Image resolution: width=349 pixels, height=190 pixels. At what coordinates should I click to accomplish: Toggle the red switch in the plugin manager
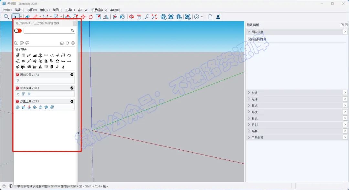coord(18,30)
